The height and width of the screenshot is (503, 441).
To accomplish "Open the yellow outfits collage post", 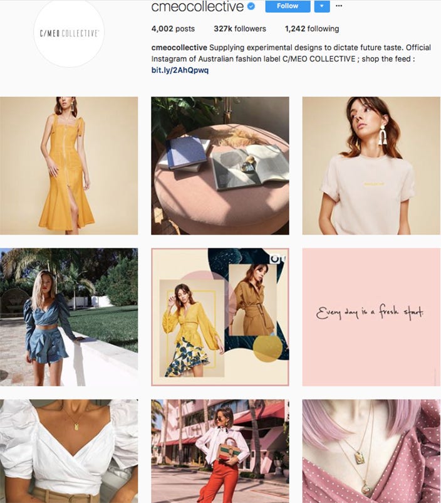I will pyautogui.click(x=220, y=317).
